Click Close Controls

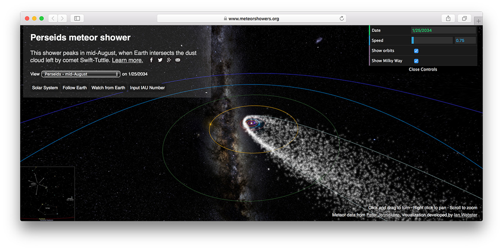click(x=423, y=69)
